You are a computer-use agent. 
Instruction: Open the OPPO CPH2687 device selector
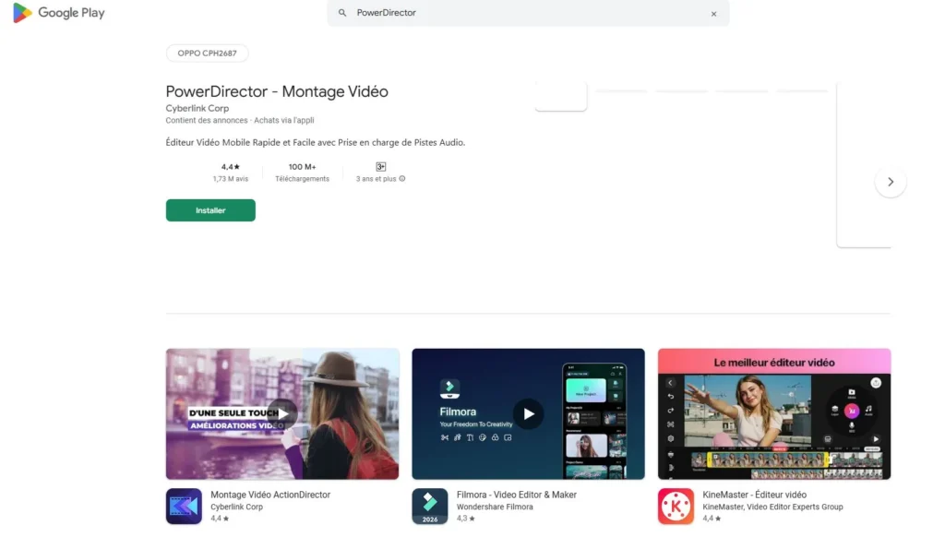207,53
